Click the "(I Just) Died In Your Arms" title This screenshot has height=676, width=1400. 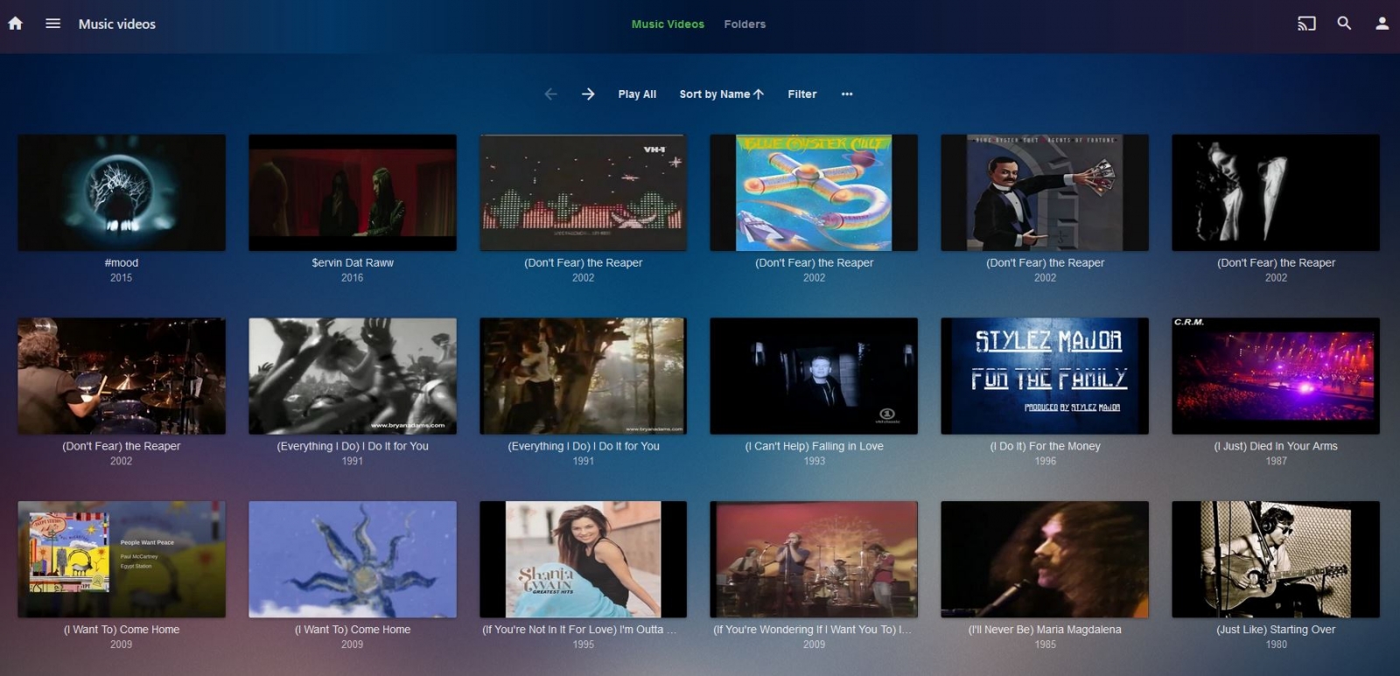pos(1276,446)
